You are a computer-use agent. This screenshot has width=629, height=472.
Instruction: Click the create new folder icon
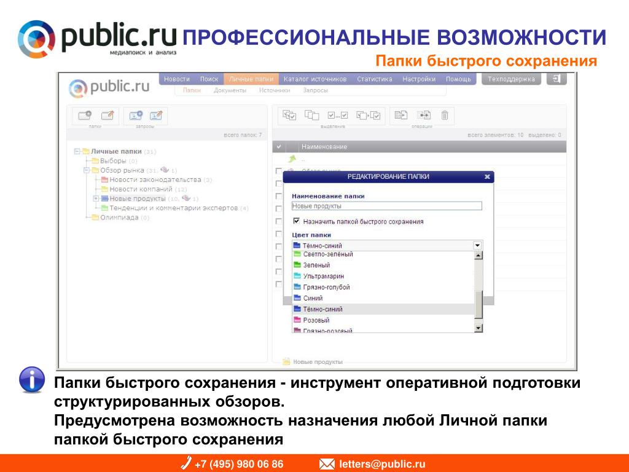pos(85,116)
